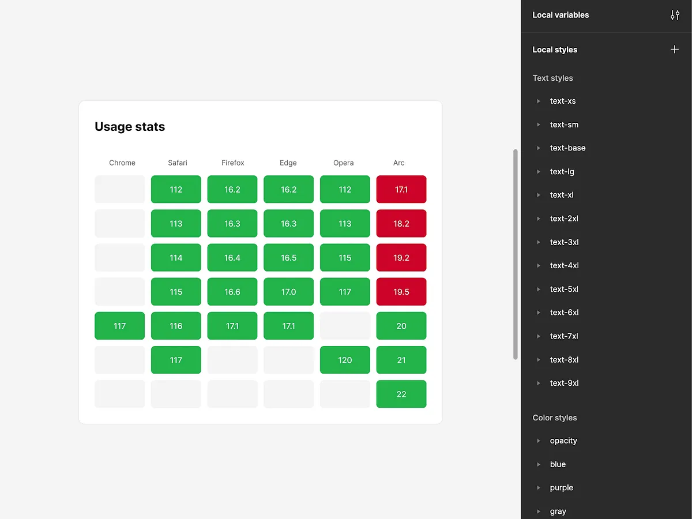Click the Edge column header label
This screenshot has width=692, height=519.
pyautogui.click(x=288, y=163)
